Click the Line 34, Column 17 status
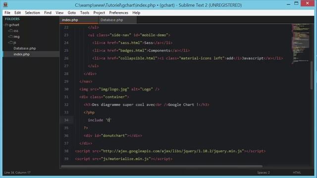 click(x=17, y=173)
